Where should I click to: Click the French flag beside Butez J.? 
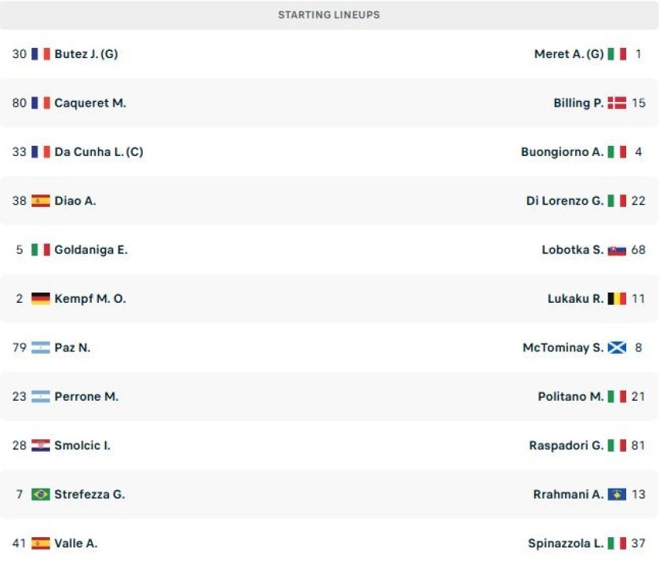point(40,54)
